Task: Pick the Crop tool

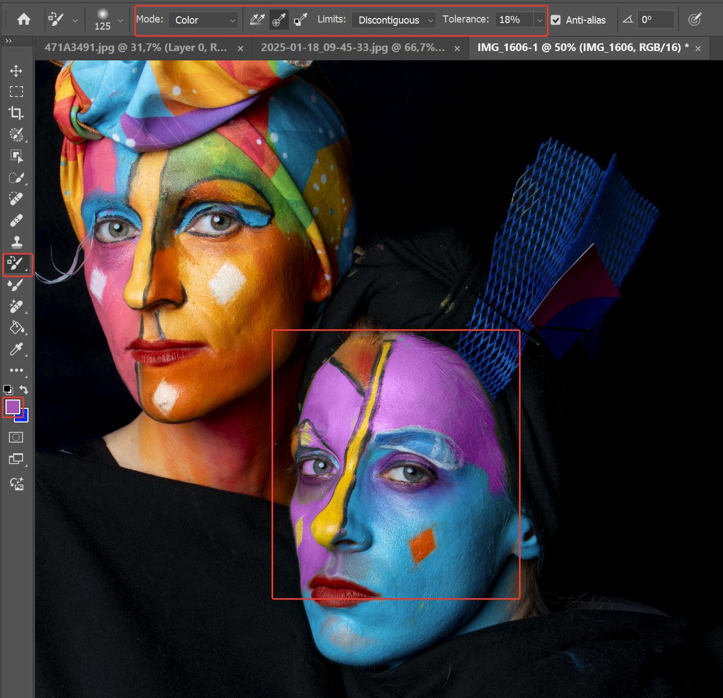Action: [x=16, y=113]
